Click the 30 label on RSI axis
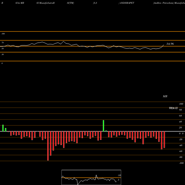 3,54
